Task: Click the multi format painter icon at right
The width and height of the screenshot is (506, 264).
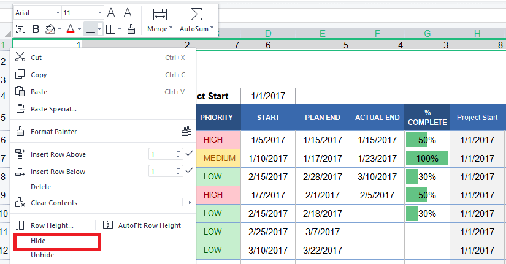Action: tap(186, 131)
